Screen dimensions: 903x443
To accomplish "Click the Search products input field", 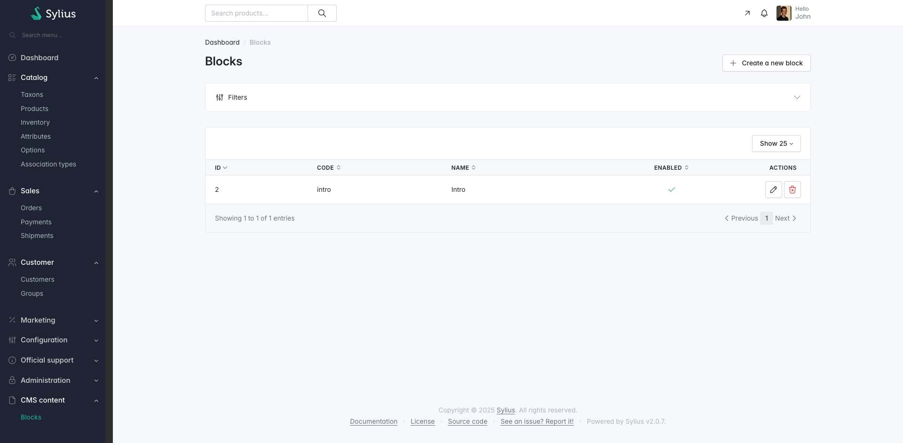I will 256,13.
